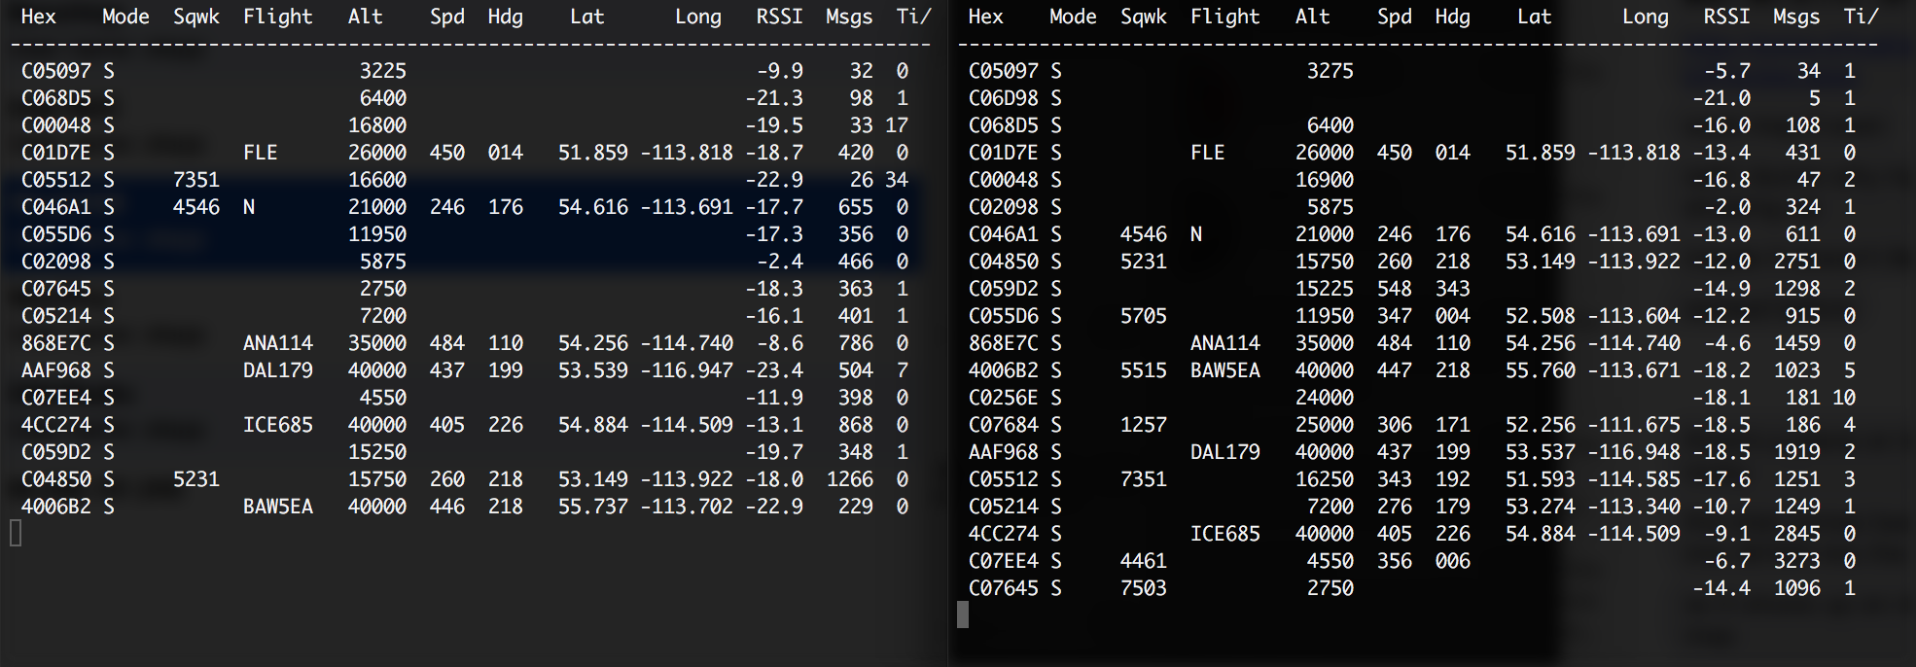This screenshot has height=667, width=1916.
Task: Select hex C0256E in the right terminal
Action: point(1004,398)
